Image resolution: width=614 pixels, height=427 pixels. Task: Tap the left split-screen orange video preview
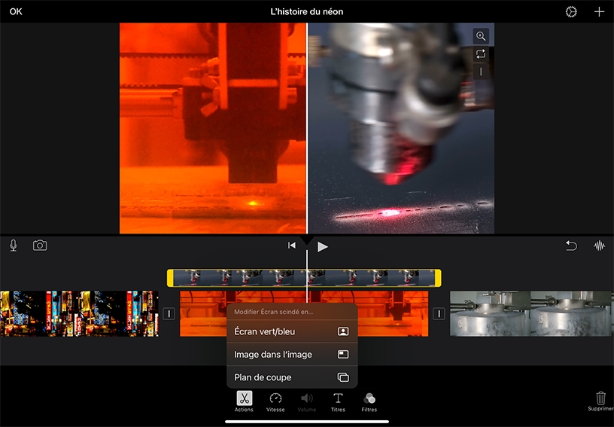tap(213, 128)
